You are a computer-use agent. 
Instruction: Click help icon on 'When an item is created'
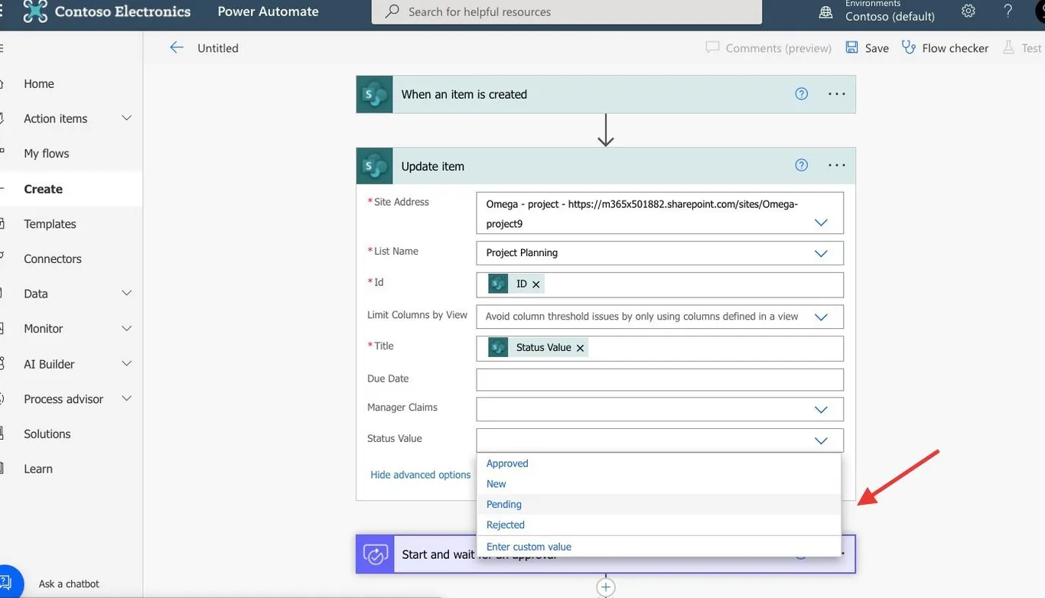click(802, 94)
